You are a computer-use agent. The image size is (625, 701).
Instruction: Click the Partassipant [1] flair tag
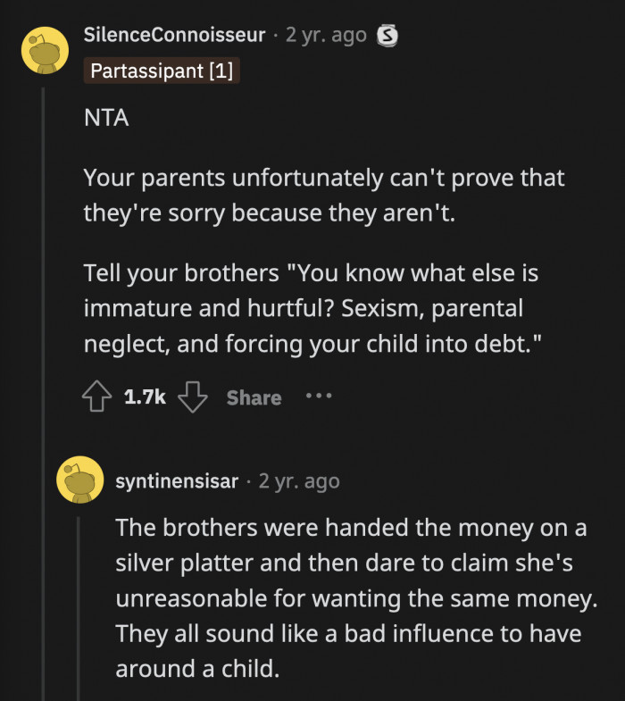[161, 71]
